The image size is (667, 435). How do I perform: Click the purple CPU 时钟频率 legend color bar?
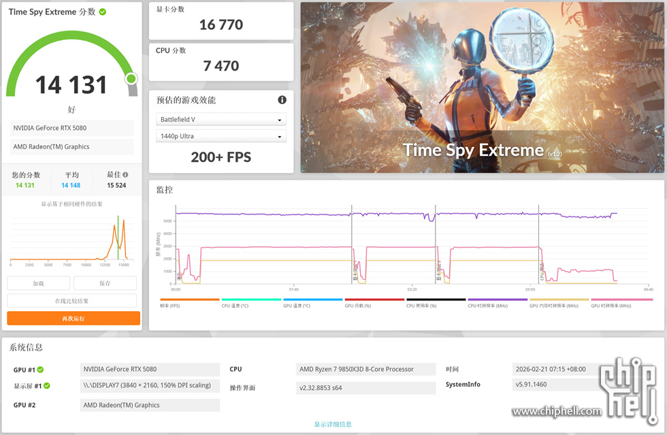[x=498, y=300]
